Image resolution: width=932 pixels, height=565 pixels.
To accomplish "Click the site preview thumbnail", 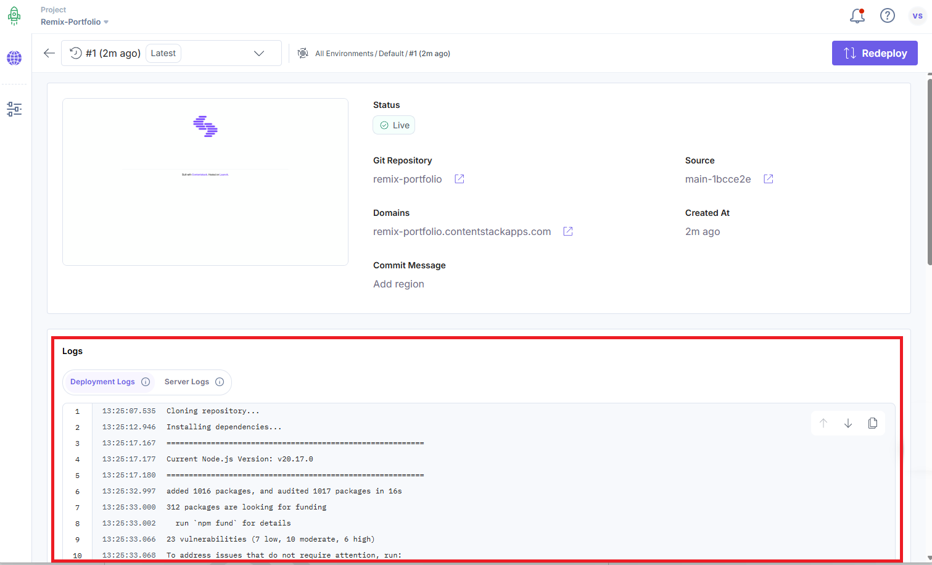I will (205, 182).
